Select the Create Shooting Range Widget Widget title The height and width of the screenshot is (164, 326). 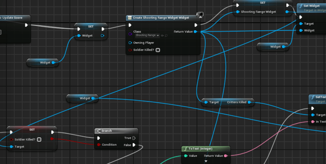pos(161,18)
